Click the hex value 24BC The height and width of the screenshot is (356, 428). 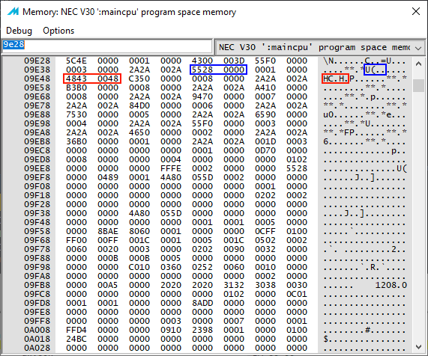tap(76, 339)
